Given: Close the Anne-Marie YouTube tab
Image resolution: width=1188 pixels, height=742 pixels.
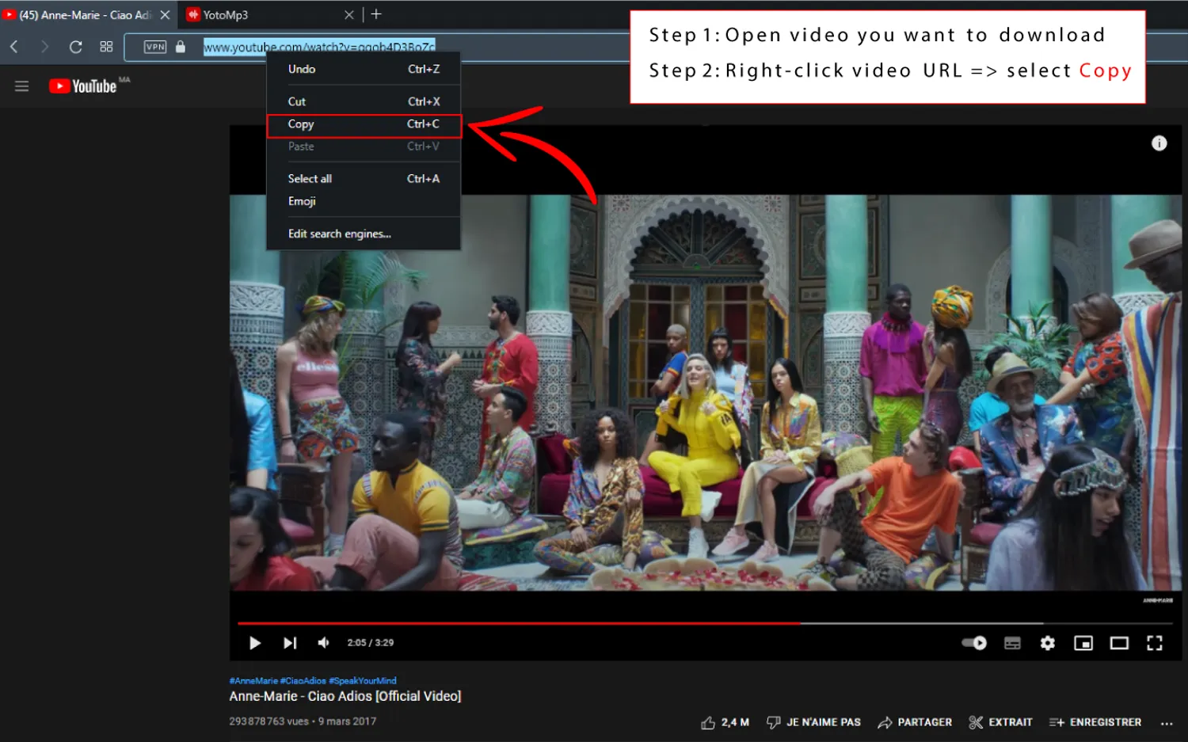Looking at the screenshot, I should 165,15.
